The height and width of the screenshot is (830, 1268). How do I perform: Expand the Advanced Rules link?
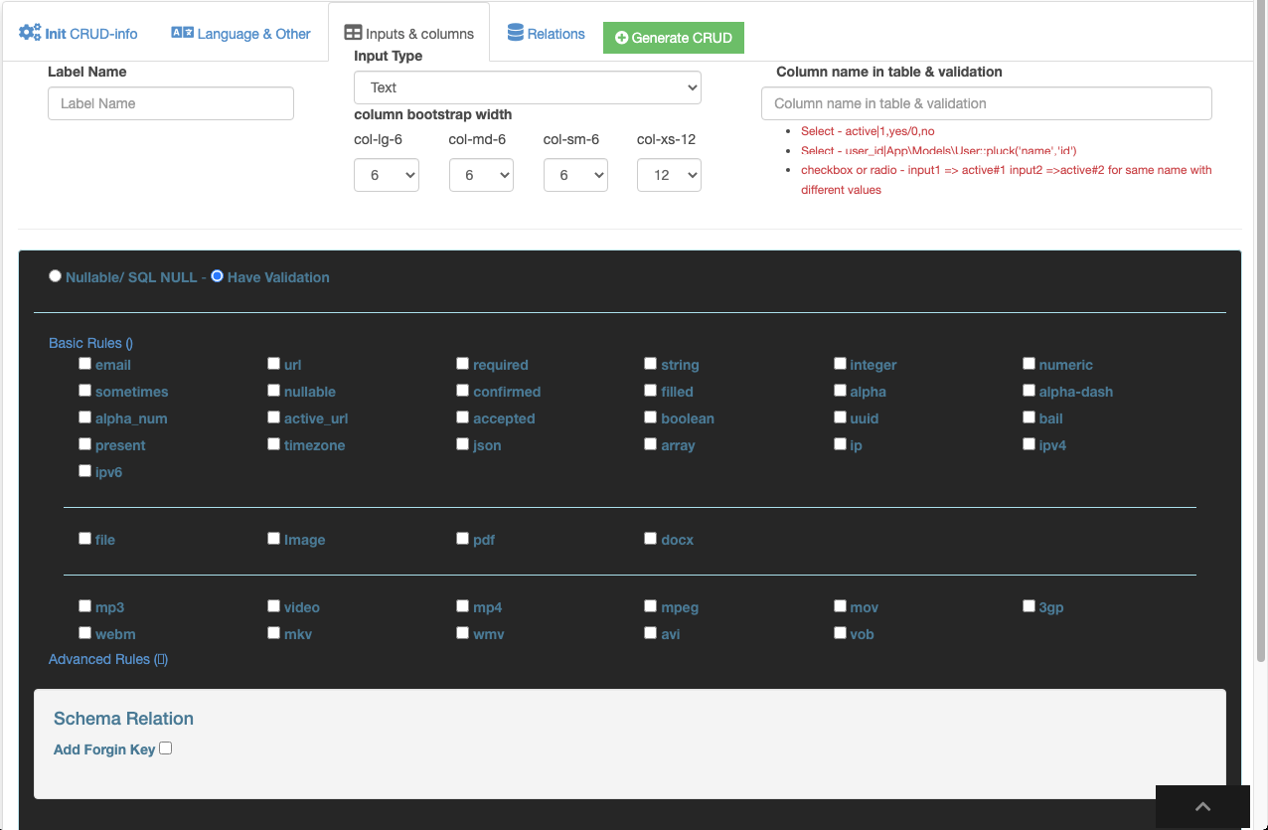(107, 659)
